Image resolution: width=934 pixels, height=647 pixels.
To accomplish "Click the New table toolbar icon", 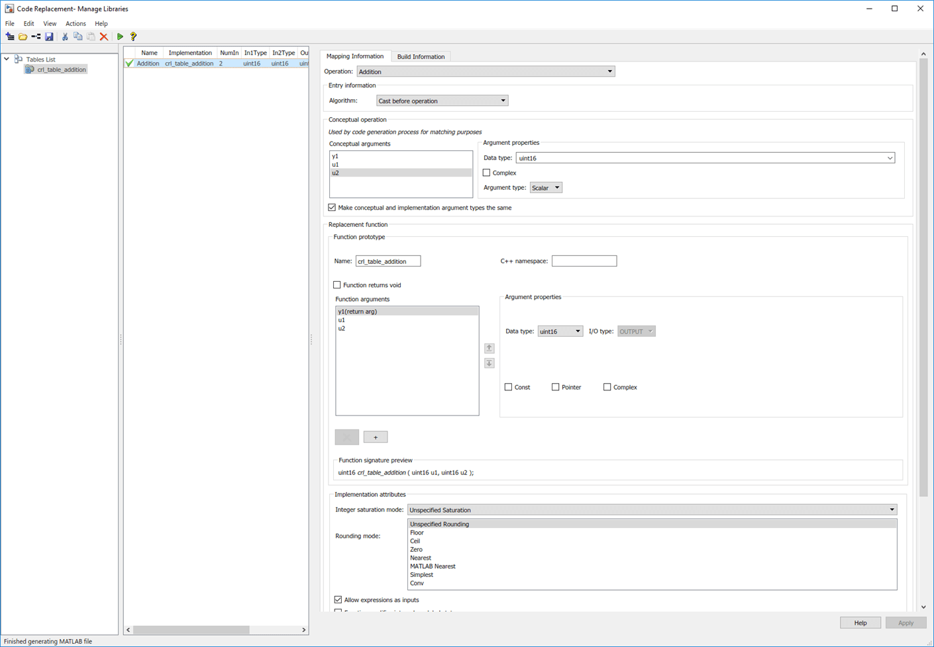I will pyautogui.click(x=10, y=37).
